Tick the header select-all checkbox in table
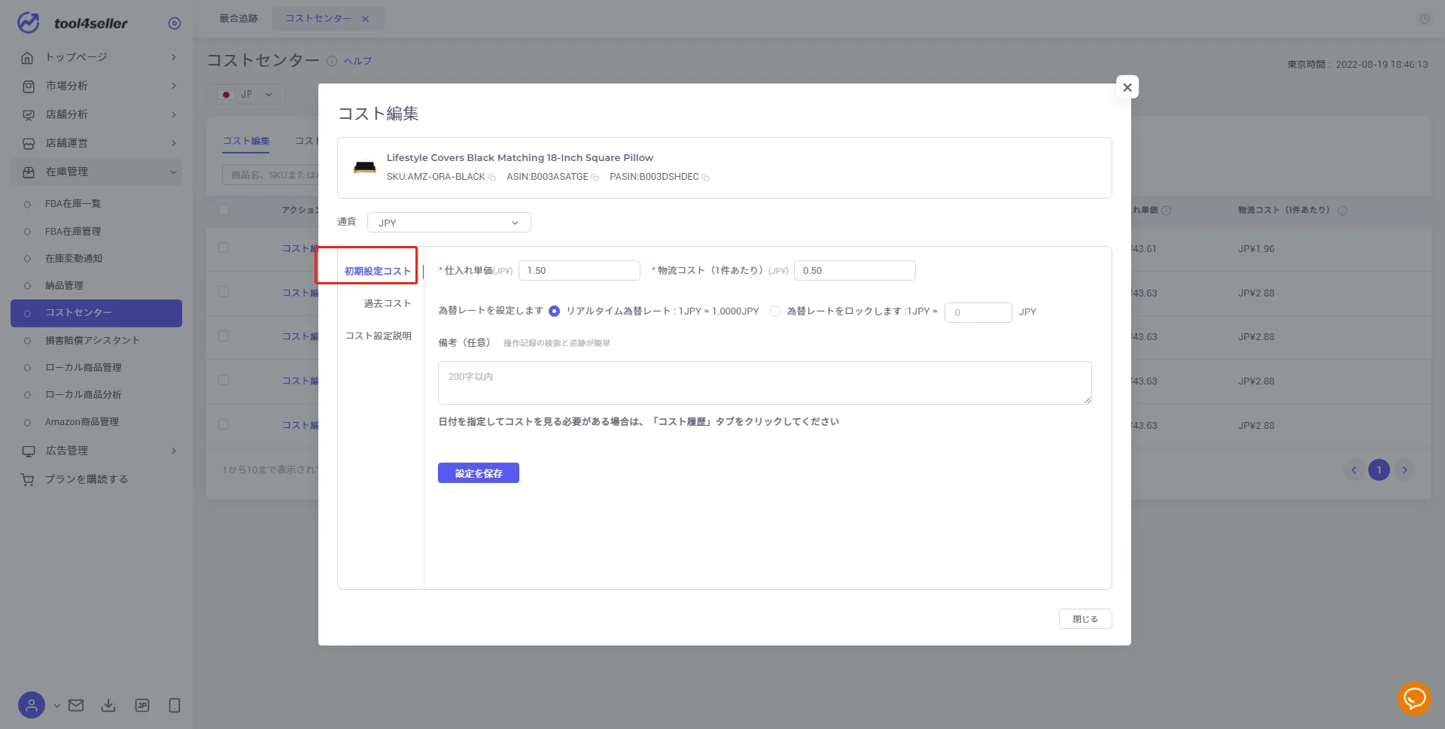 click(224, 210)
